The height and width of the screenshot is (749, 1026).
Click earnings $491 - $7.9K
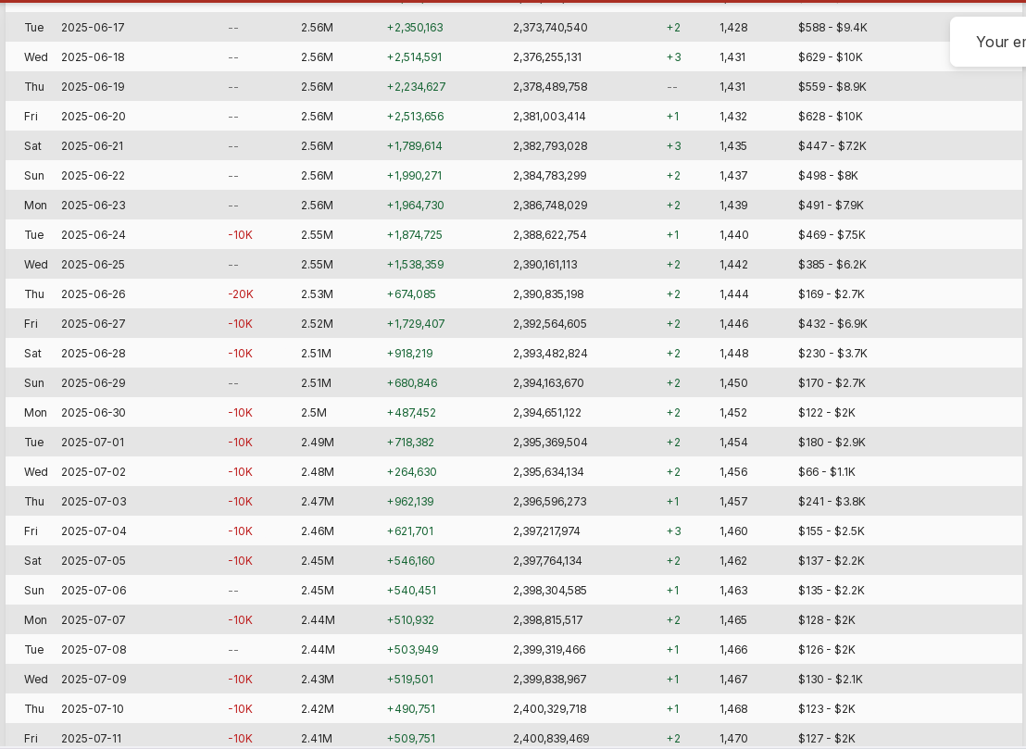pyautogui.click(x=831, y=205)
